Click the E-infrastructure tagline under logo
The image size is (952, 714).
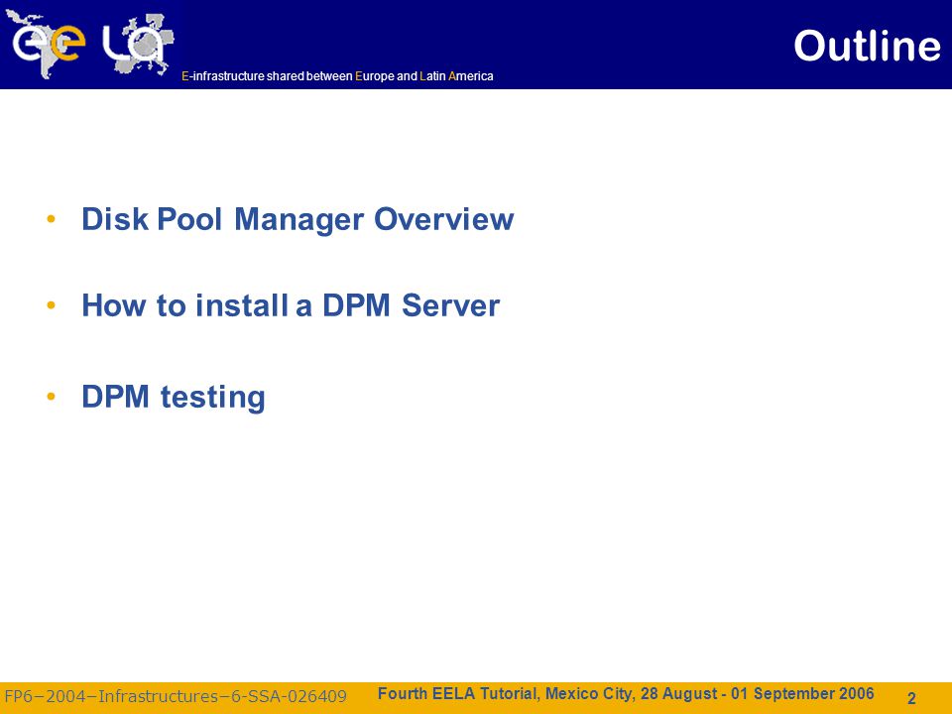pos(337,76)
